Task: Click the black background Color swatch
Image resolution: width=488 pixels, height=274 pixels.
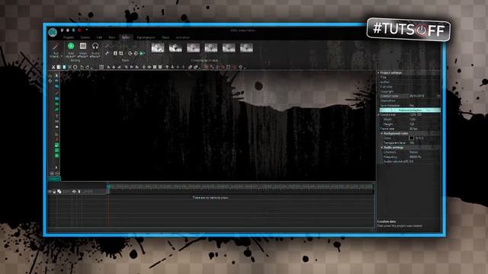Action: click(x=411, y=138)
